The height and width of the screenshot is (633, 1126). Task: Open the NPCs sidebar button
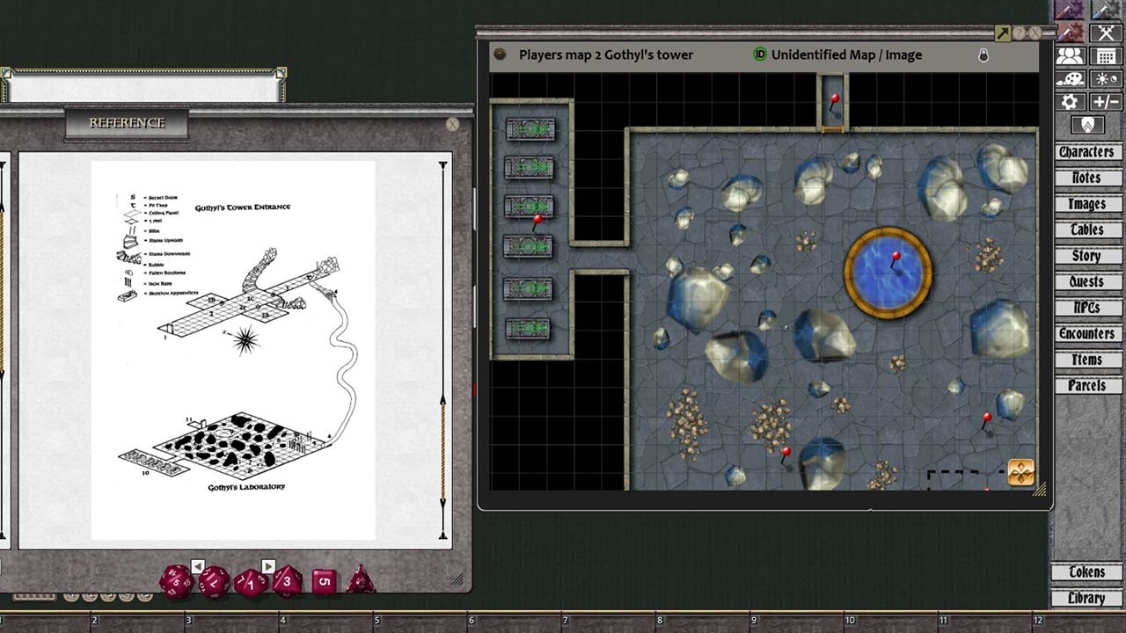(x=1087, y=308)
